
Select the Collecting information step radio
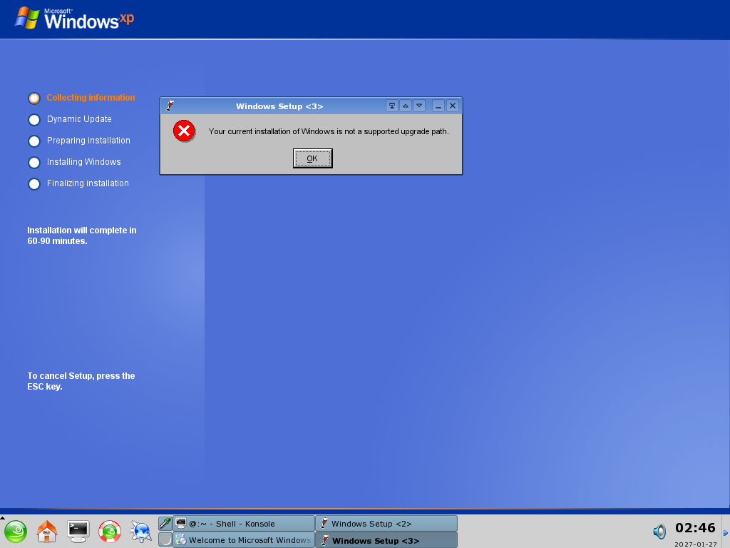click(x=34, y=98)
